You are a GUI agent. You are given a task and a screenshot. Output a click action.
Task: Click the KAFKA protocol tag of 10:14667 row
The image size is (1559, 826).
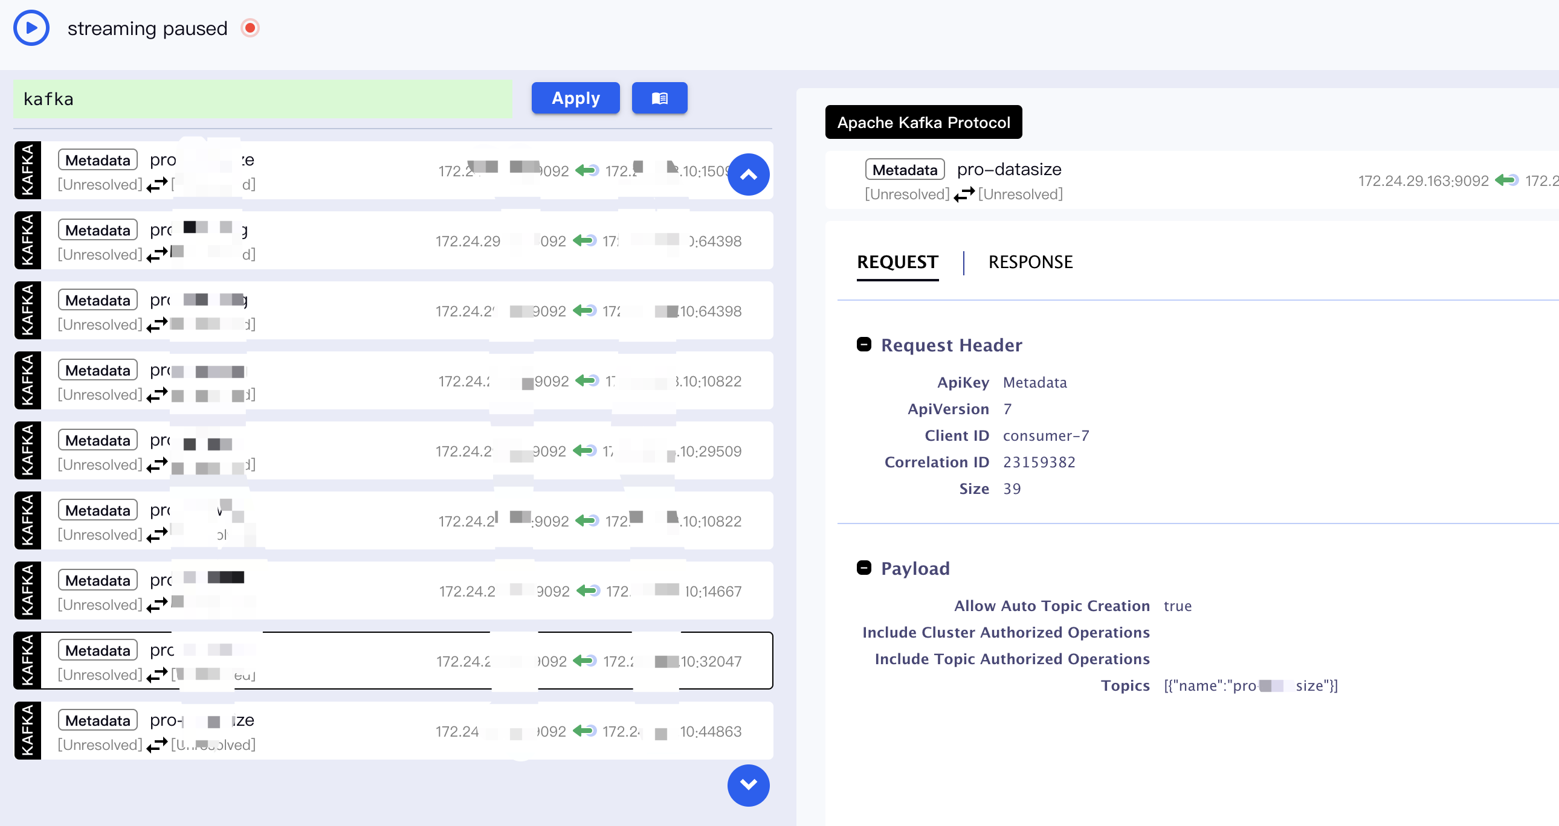[28, 591]
